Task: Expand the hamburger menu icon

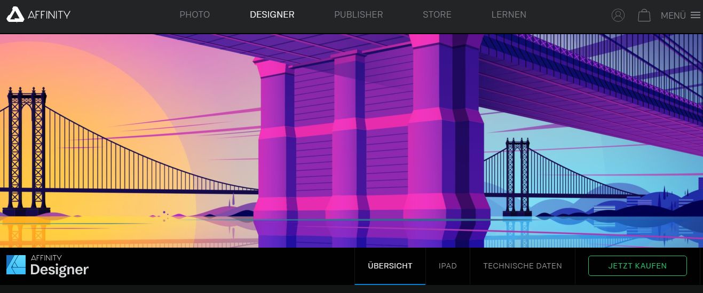Action: [695, 15]
